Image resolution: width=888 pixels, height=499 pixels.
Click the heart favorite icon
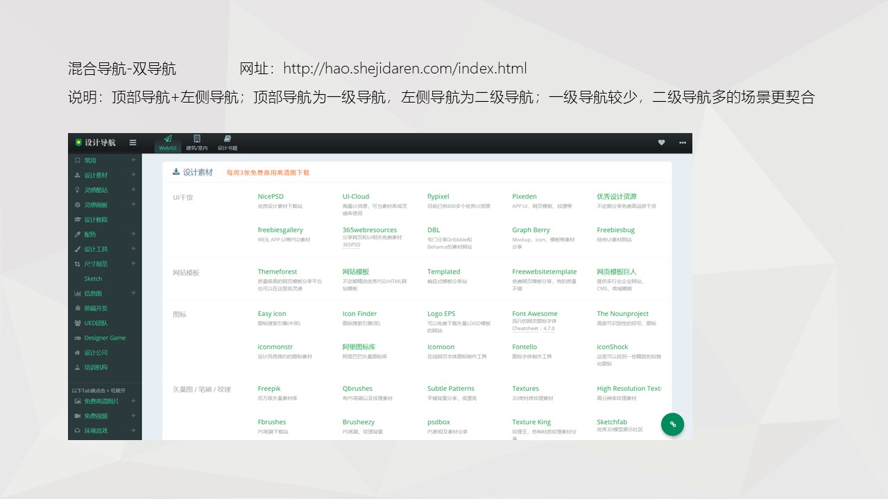[661, 143]
